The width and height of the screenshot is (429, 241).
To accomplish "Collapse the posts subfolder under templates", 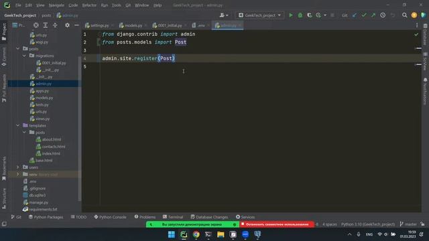I will point(24,133).
